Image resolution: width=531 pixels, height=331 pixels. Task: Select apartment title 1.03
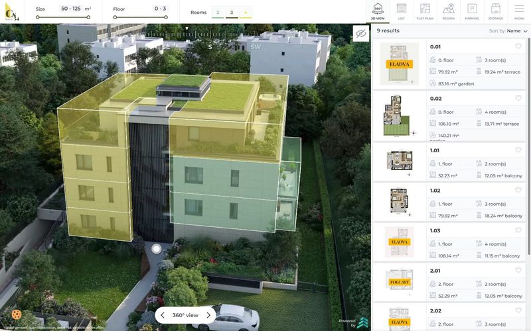(435, 230)
